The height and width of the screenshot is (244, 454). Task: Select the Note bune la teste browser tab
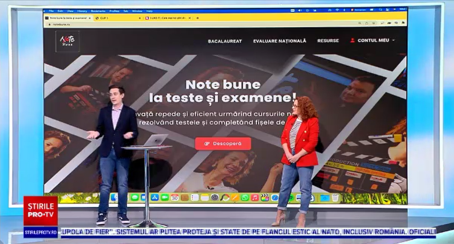(67, 18)
